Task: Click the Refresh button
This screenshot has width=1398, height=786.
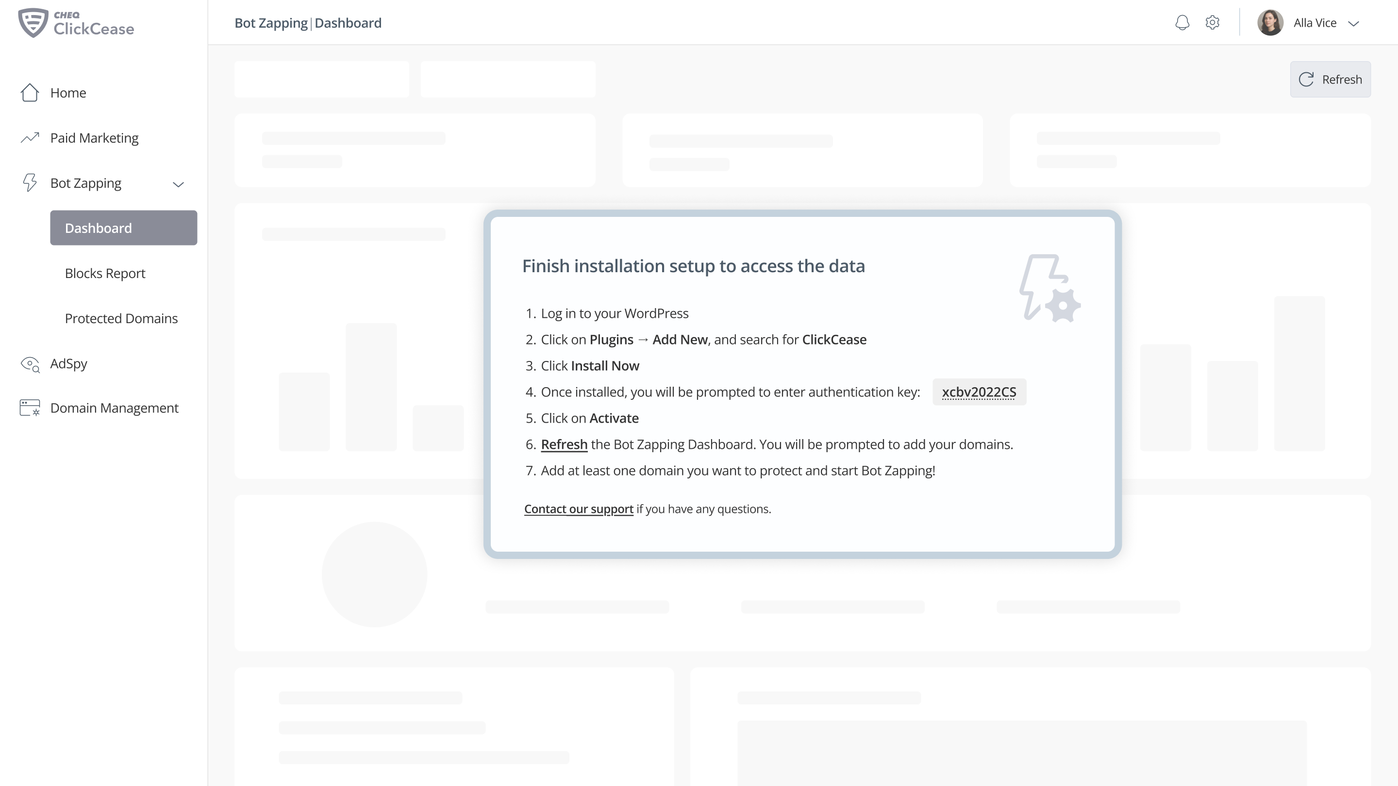Action: (x=1330, y=79)
